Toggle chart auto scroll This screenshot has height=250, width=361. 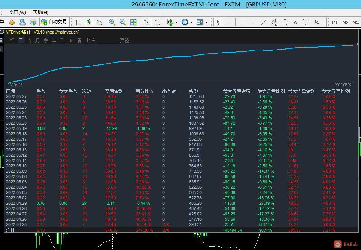(x=147, y=22)
